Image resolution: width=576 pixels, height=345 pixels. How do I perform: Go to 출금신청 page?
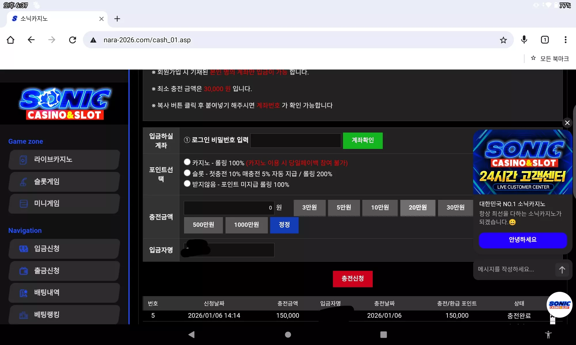tap(64, 271)
